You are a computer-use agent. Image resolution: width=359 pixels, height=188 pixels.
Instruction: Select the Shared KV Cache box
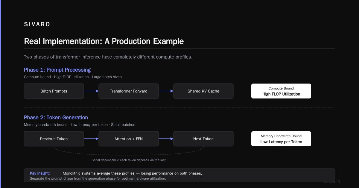[203, 91]
